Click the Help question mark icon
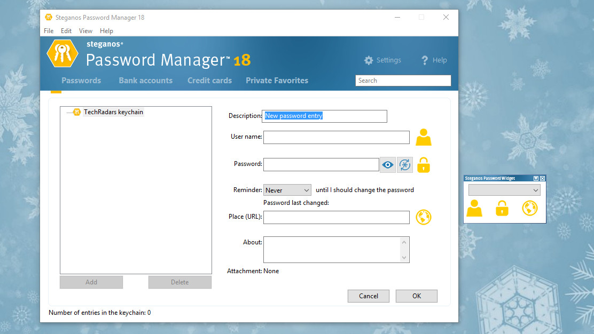 tap(425, 60)
